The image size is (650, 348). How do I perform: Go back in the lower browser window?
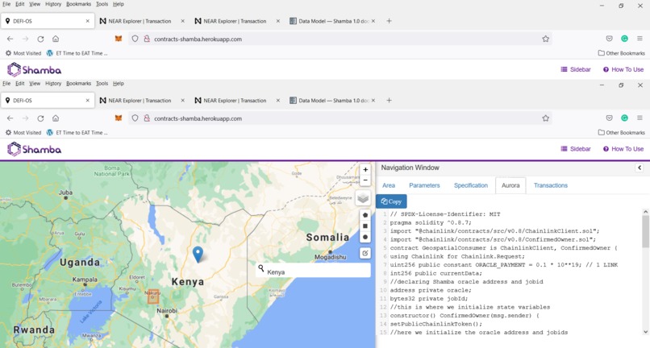tap(10, 118)
